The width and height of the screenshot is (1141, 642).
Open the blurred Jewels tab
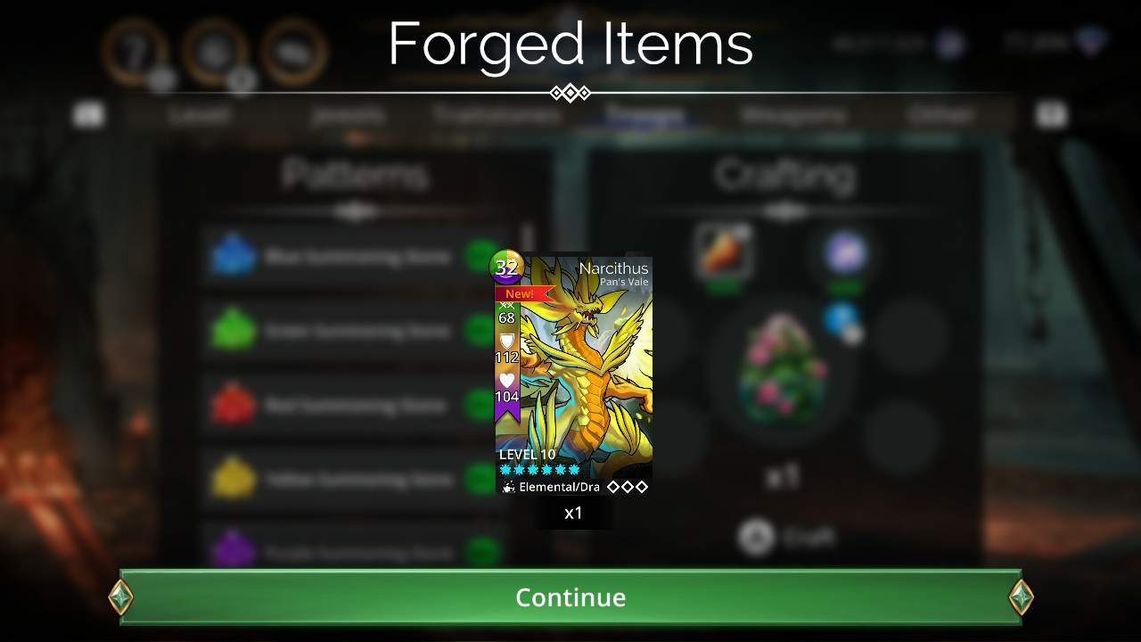(x=349, y=114)
